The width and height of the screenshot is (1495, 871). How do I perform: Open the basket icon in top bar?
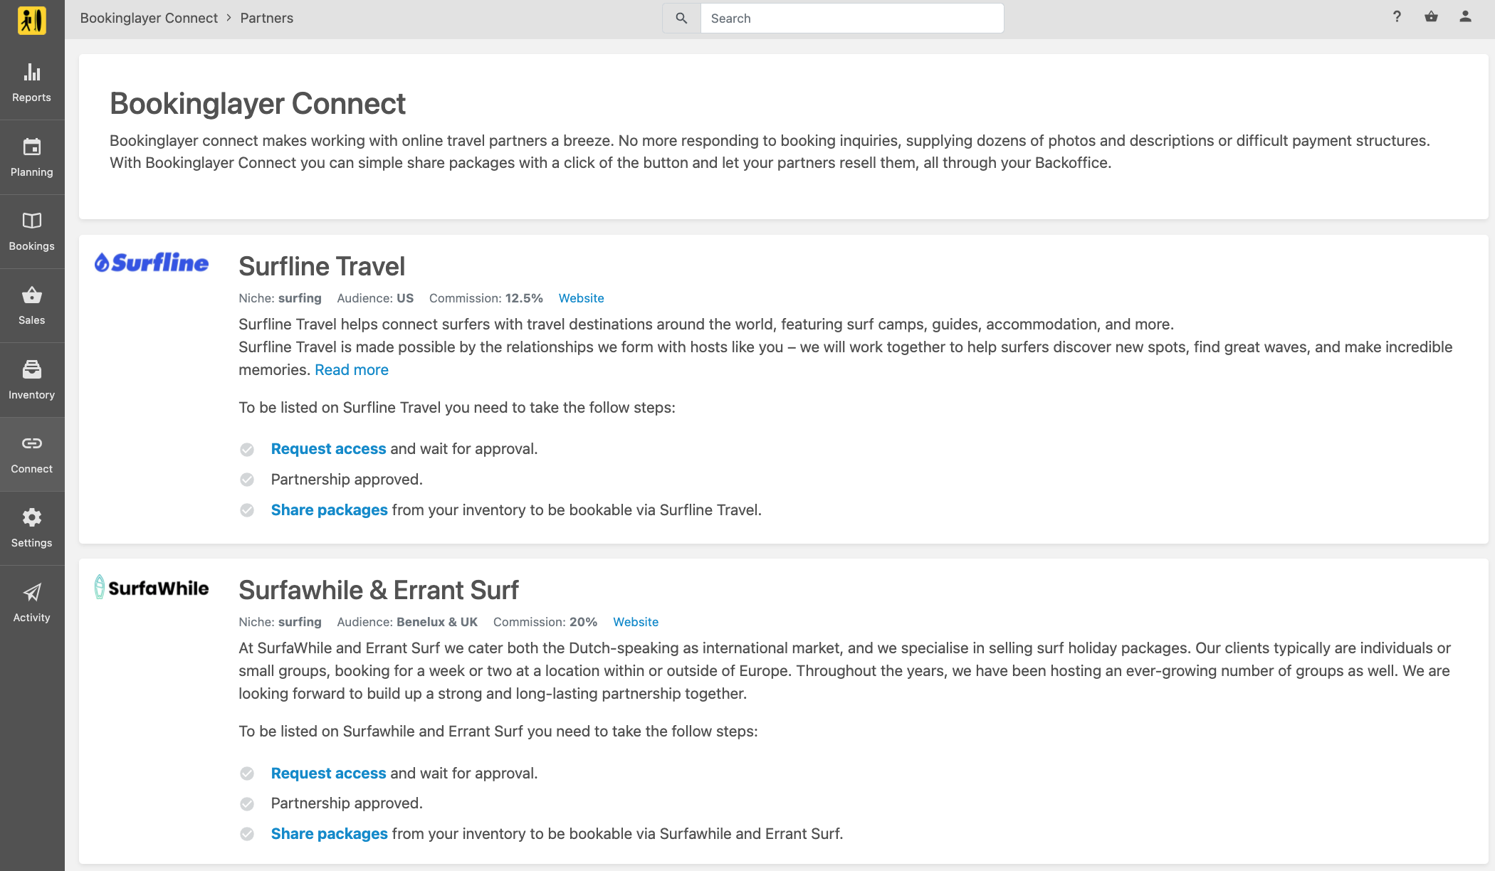1431,17
